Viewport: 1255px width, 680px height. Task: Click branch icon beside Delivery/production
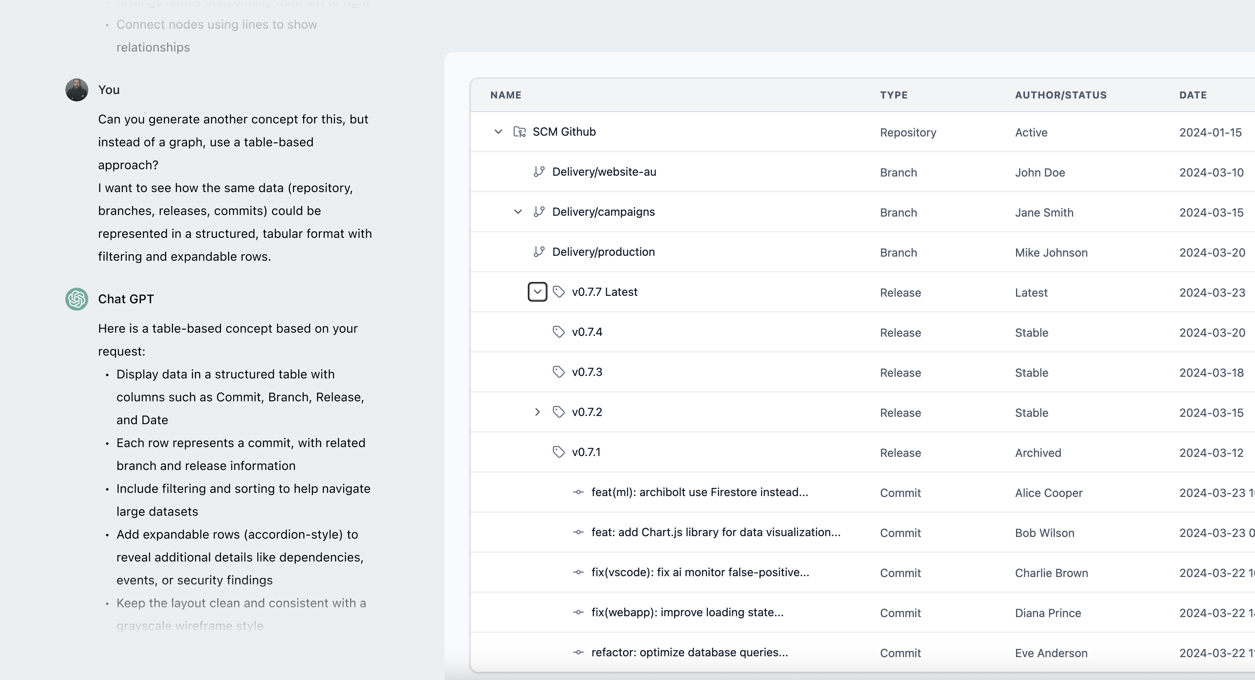tap(539, 252)
